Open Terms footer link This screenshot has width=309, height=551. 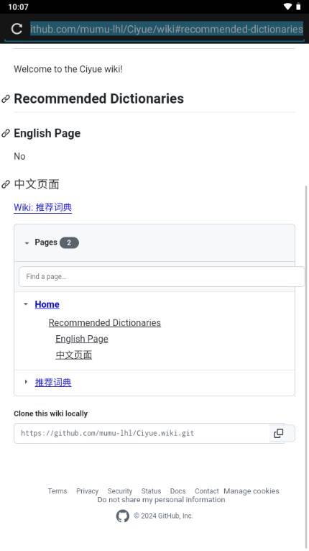57,491
